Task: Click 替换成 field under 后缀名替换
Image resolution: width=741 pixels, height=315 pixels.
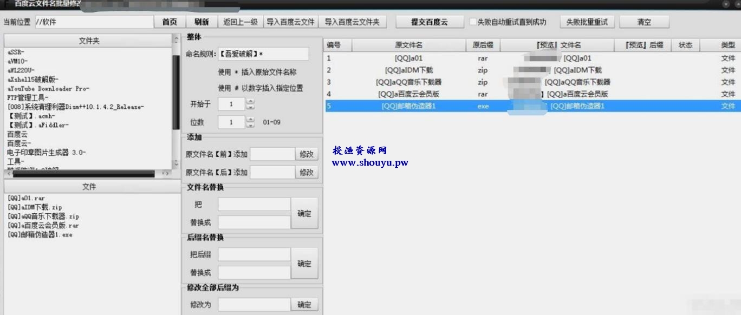Action: pyautogui.click(x=254, y=272)
